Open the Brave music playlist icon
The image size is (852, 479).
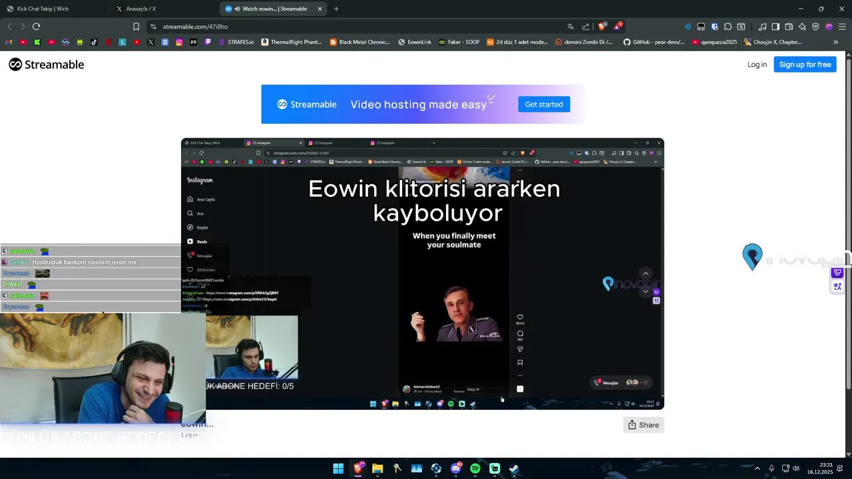click(x=762, y=27)
